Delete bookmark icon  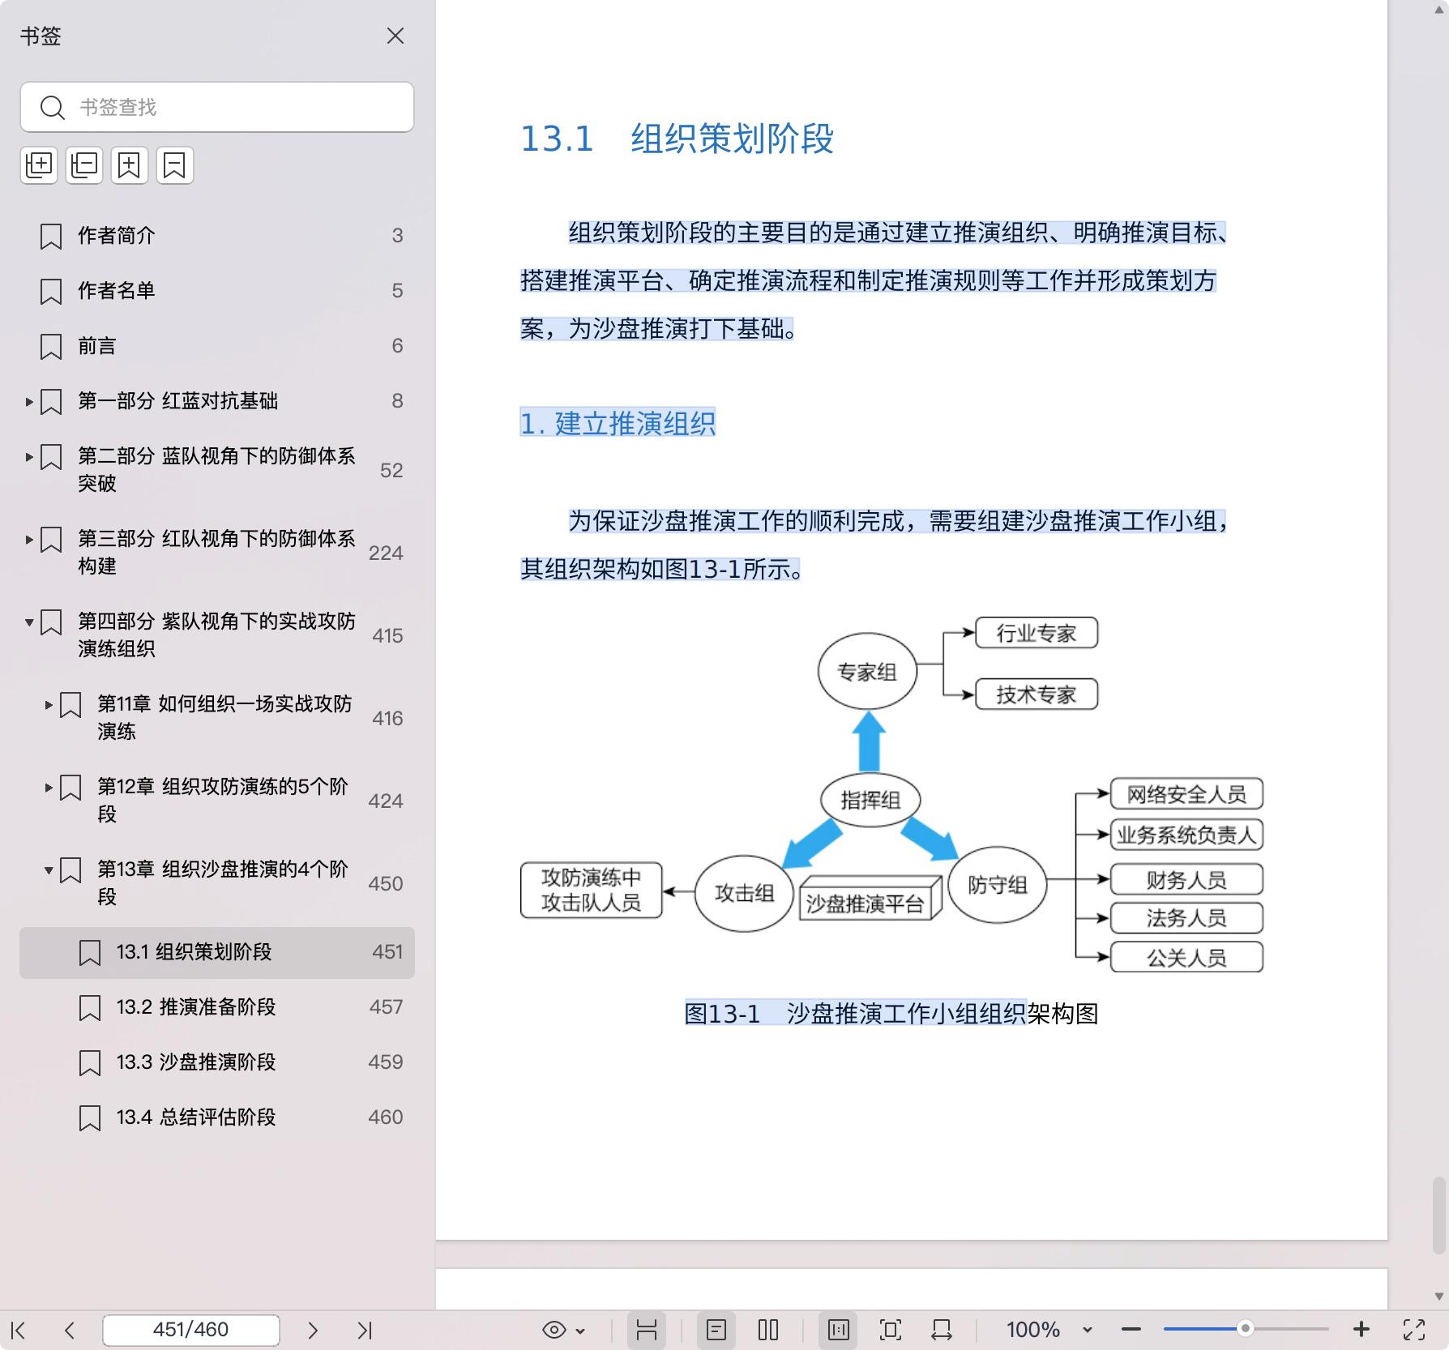pyautogui.click(x=175, y=165)
